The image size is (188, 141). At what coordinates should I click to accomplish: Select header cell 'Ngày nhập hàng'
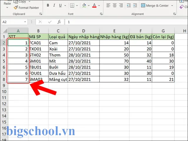click(83, 37)
